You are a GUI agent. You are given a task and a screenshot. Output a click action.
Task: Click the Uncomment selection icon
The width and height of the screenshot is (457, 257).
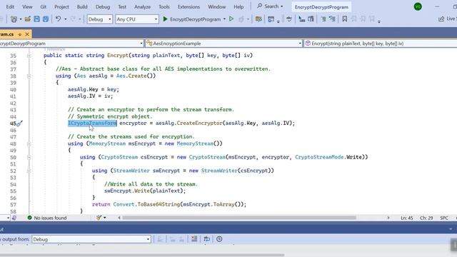click(311, 19)
